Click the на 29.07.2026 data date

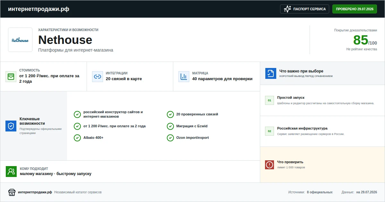367,192
